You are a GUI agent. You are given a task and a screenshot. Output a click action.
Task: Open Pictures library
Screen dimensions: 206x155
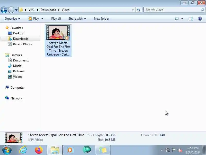click(19, 71)
